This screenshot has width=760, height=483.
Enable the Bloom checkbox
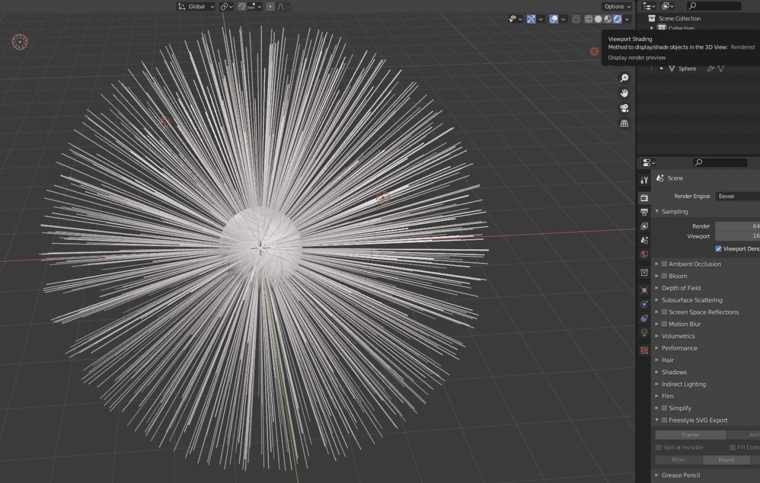click(664, 276)
